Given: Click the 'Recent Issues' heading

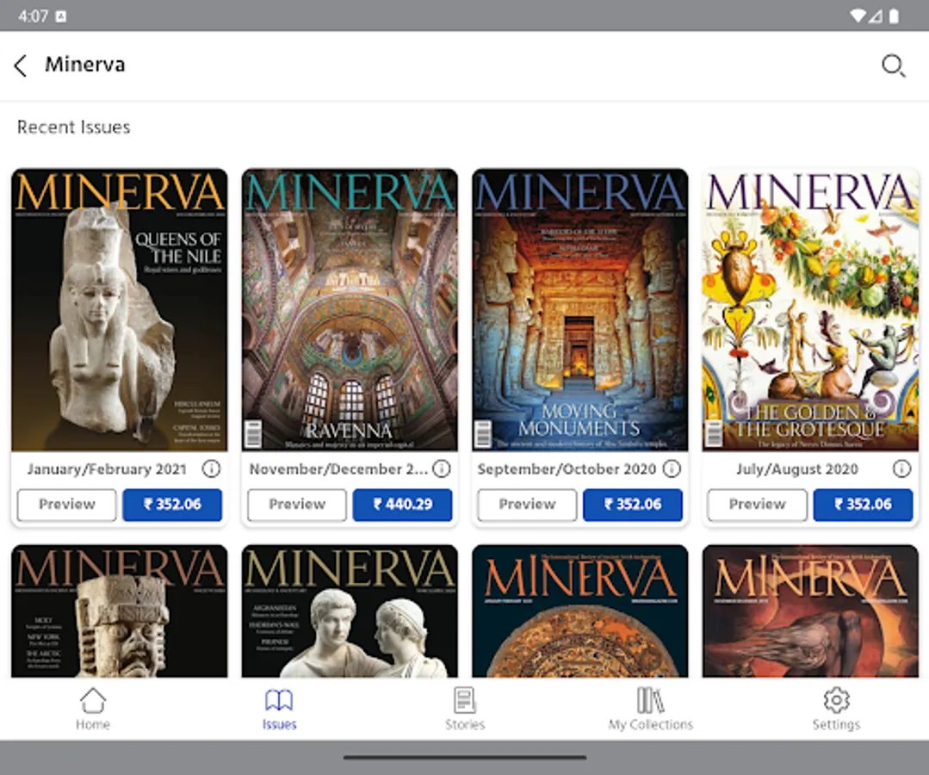Looking at the screenshot, I should [73, 127].
